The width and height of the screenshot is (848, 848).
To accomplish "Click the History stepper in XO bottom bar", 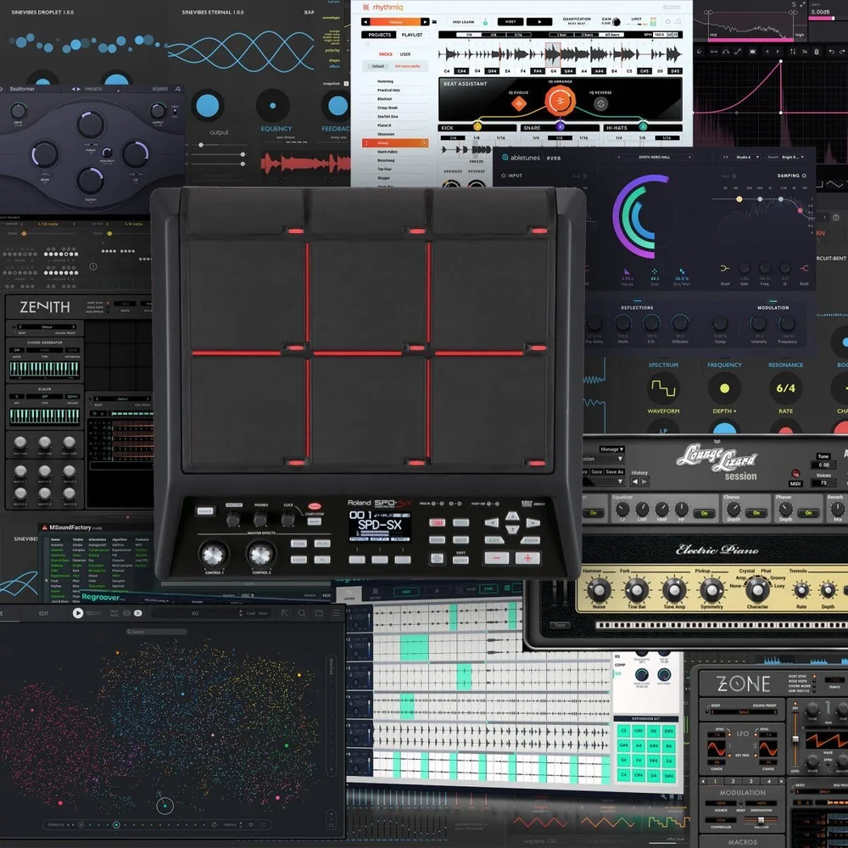I will click(x=241, y=825).
